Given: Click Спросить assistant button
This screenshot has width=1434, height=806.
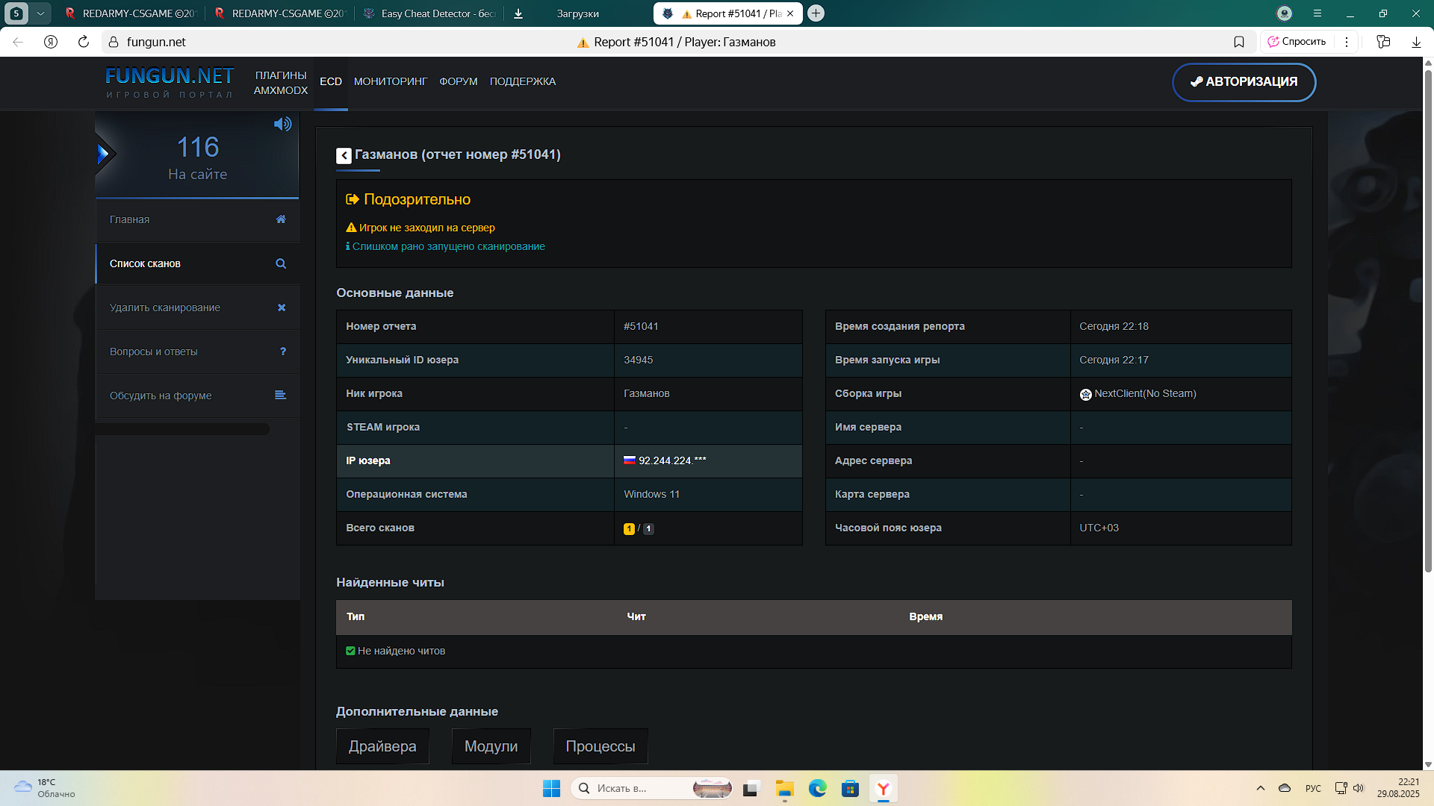Looking at the screenshot, I should coord(1297,42).
